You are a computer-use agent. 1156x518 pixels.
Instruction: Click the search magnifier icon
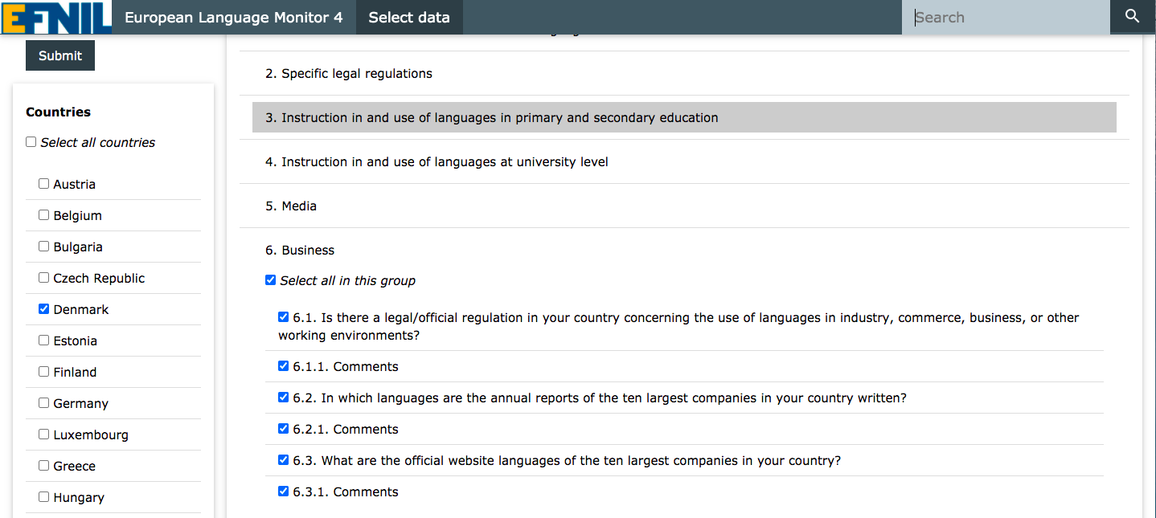click(1132, 17)
